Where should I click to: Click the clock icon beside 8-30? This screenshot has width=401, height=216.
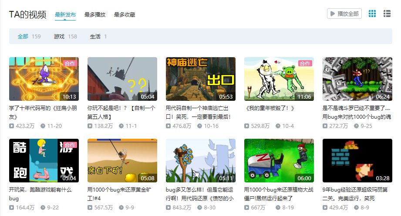coord(200,208)
